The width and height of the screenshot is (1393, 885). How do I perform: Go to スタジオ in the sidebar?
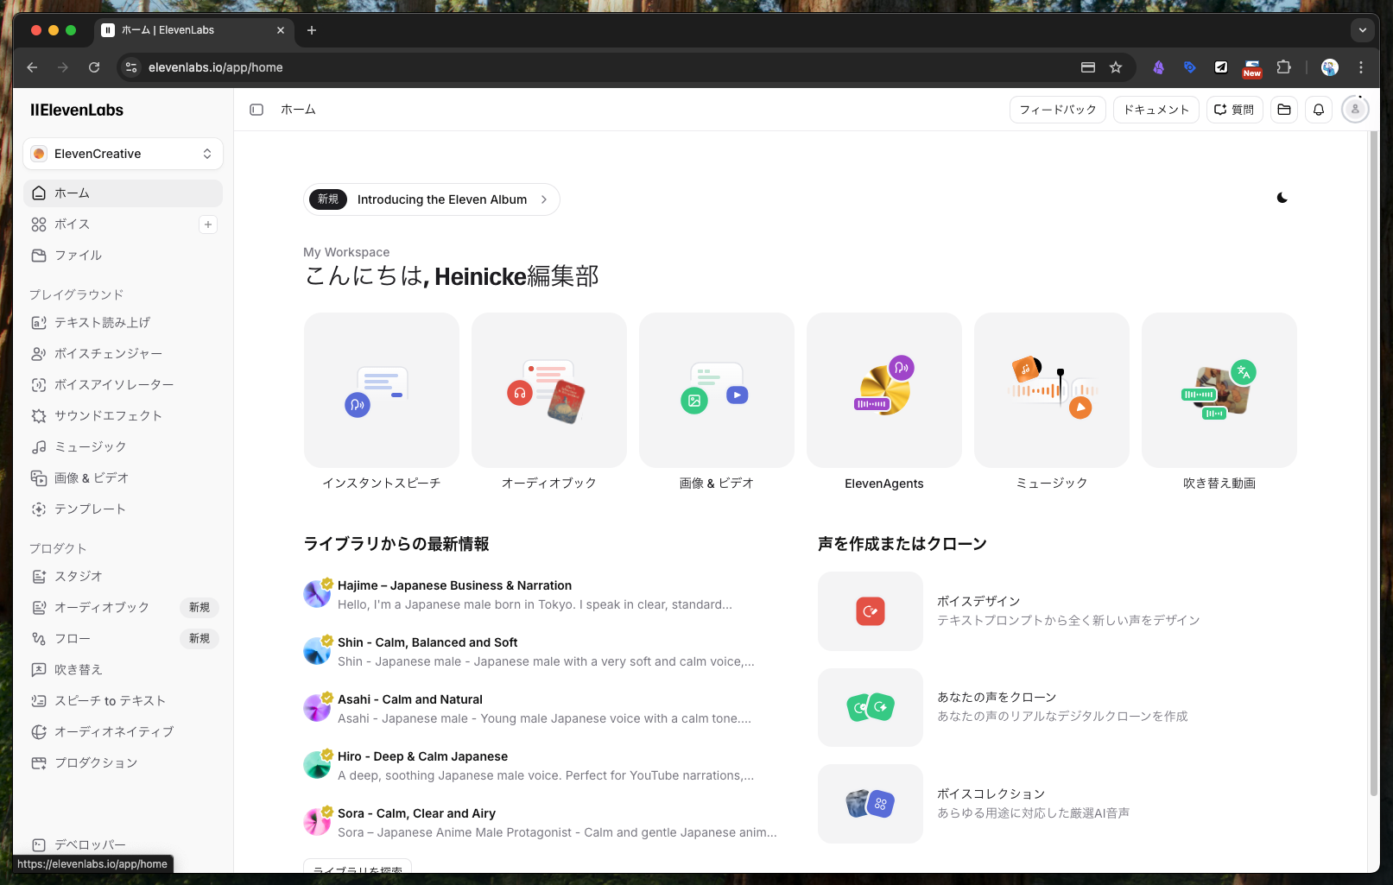[x=79, y=577]
